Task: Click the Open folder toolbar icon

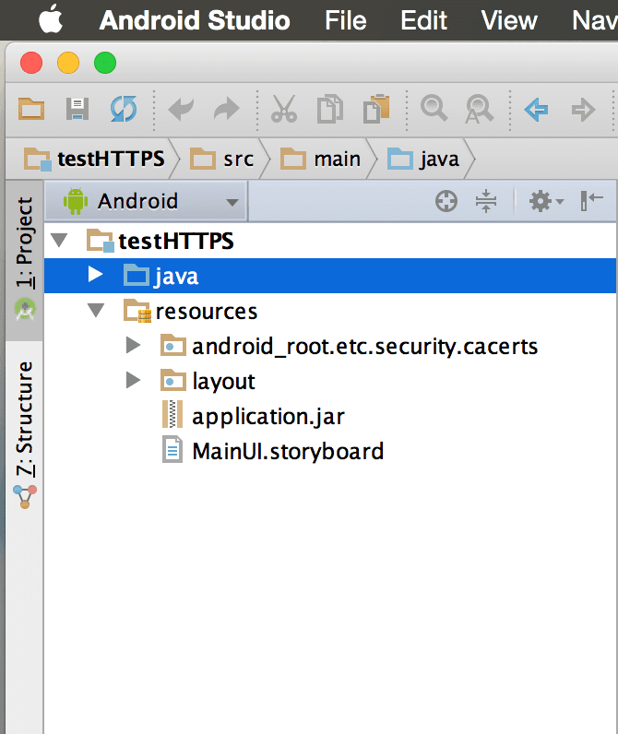Action: click(32, 110)
